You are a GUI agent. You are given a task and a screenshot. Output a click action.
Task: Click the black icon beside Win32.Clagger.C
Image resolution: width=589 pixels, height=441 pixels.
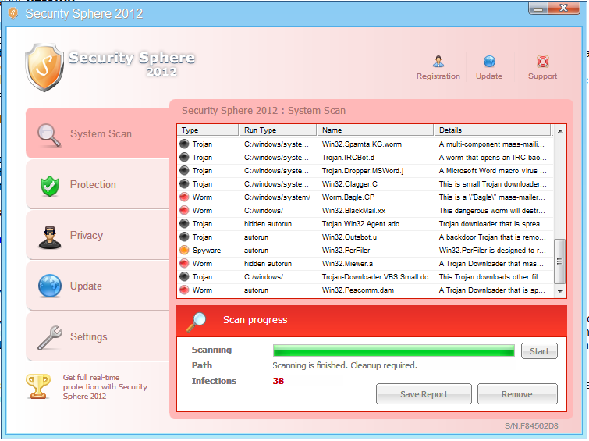pos(184,184)
